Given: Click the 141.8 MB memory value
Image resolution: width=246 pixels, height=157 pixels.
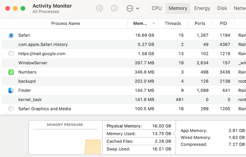Looking at the screenshot, I should (x=144, y=100).
